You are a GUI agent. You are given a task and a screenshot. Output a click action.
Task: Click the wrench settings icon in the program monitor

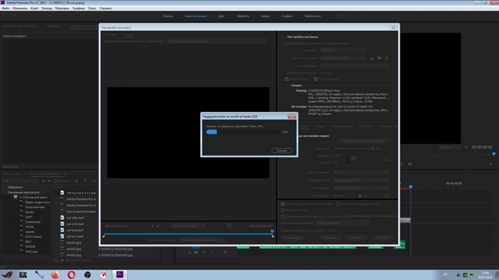[x=467, y=147]
